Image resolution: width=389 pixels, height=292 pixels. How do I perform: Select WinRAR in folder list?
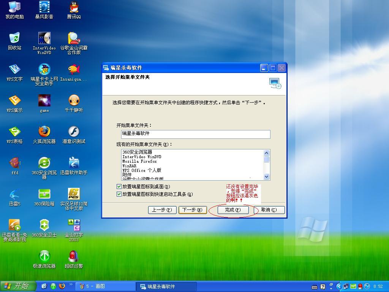pos(130,166)
